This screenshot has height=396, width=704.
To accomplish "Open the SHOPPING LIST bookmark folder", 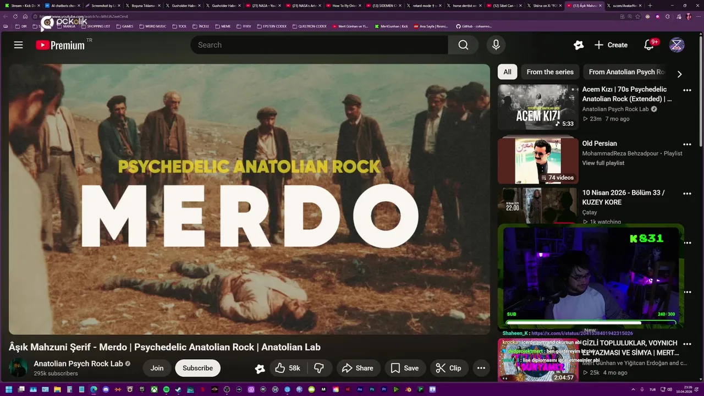I will (x=95, y=26).
